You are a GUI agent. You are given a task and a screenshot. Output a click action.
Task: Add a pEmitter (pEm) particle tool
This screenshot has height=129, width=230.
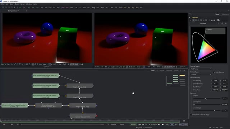coord(63,8)
